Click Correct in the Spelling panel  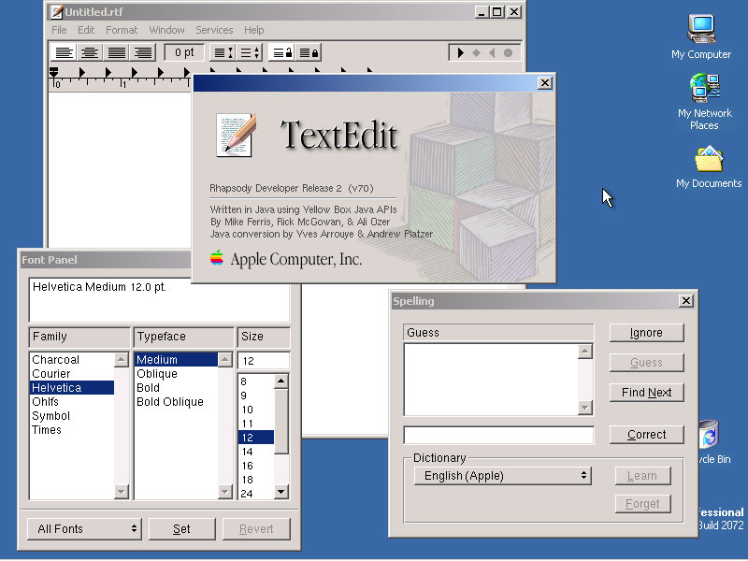pyautogui.click(x=646, y=435)
